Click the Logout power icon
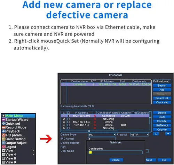 coord(3,147)
